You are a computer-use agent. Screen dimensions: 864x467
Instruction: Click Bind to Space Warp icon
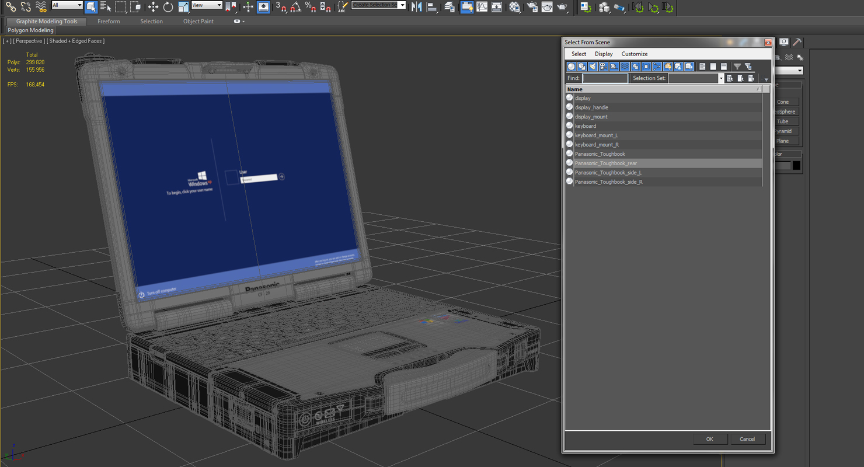click(x=41, y=6)
